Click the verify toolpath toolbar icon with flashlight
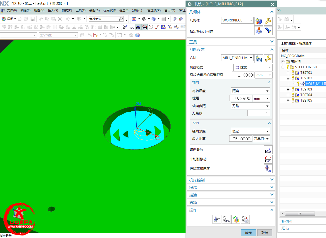The image size is (326, 238). click(125, 27)
